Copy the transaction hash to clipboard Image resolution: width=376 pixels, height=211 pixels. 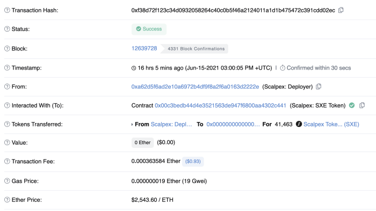click(x=341, y=10)
